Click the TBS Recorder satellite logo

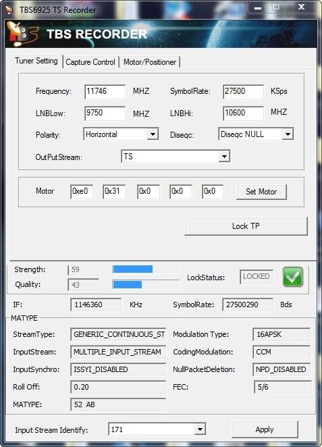tap(22, 34)
